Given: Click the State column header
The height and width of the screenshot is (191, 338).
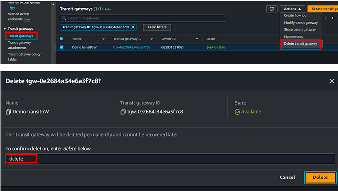Looking at the screenshot, I should pyautogui.click(x=211, y=39).
